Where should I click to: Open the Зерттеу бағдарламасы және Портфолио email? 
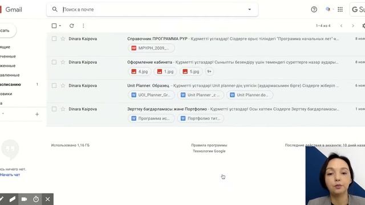pos(167,109)
